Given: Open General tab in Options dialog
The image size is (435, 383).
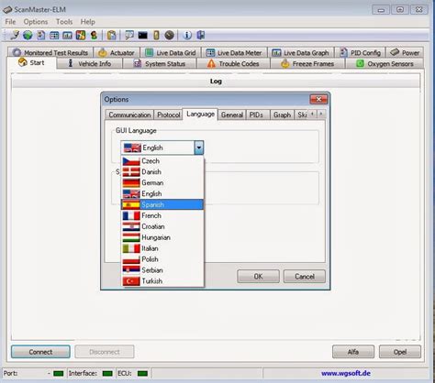Looking at the screenshot, I should (232, 115).
